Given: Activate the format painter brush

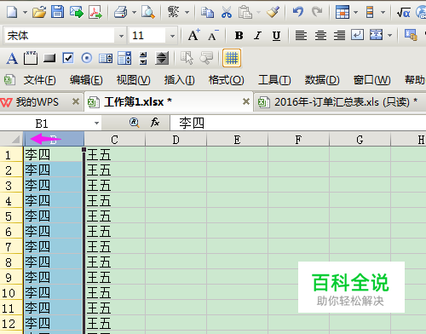Looking at the screenshot, I should pos(273,12).
